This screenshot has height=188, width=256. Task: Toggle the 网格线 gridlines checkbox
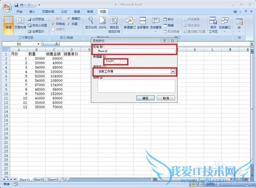point(53,24)
